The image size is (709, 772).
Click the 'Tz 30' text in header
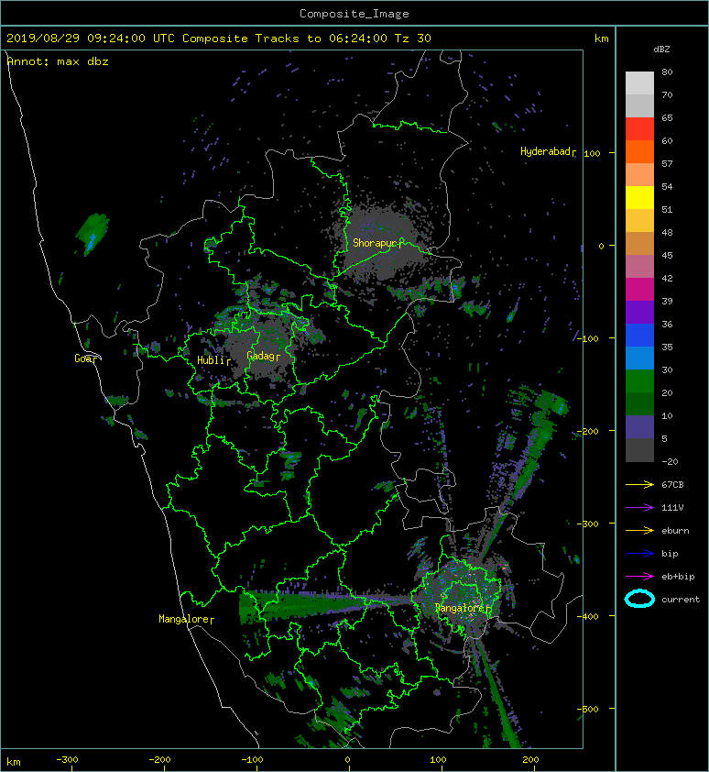(x=413, y=39)
